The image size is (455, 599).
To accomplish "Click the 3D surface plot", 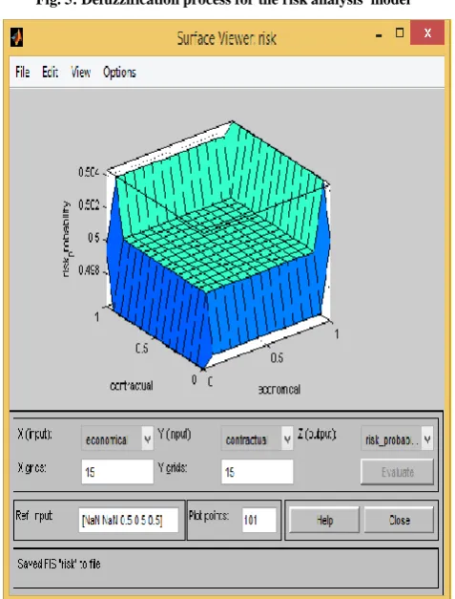I will 218,245.
